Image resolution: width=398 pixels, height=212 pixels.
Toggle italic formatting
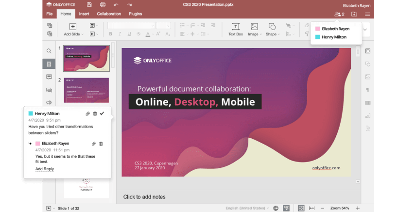pos(120,34)
